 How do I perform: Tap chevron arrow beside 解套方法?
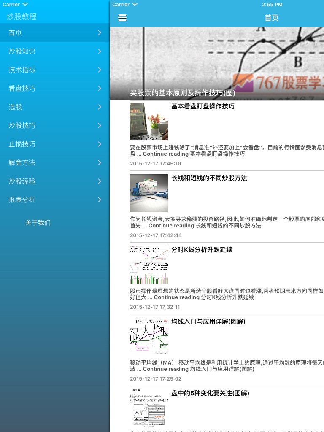pos(100,162)
